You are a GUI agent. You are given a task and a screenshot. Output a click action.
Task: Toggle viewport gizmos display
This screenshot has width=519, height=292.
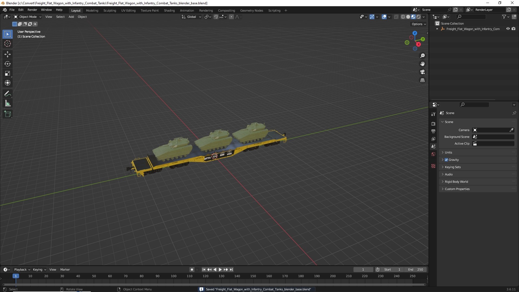372,17
